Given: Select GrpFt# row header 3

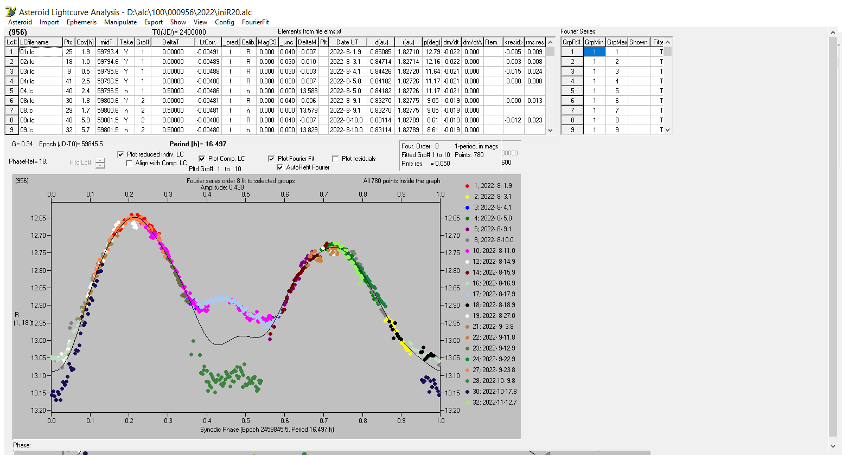Looking at the screenshot, I should [572, 71].
